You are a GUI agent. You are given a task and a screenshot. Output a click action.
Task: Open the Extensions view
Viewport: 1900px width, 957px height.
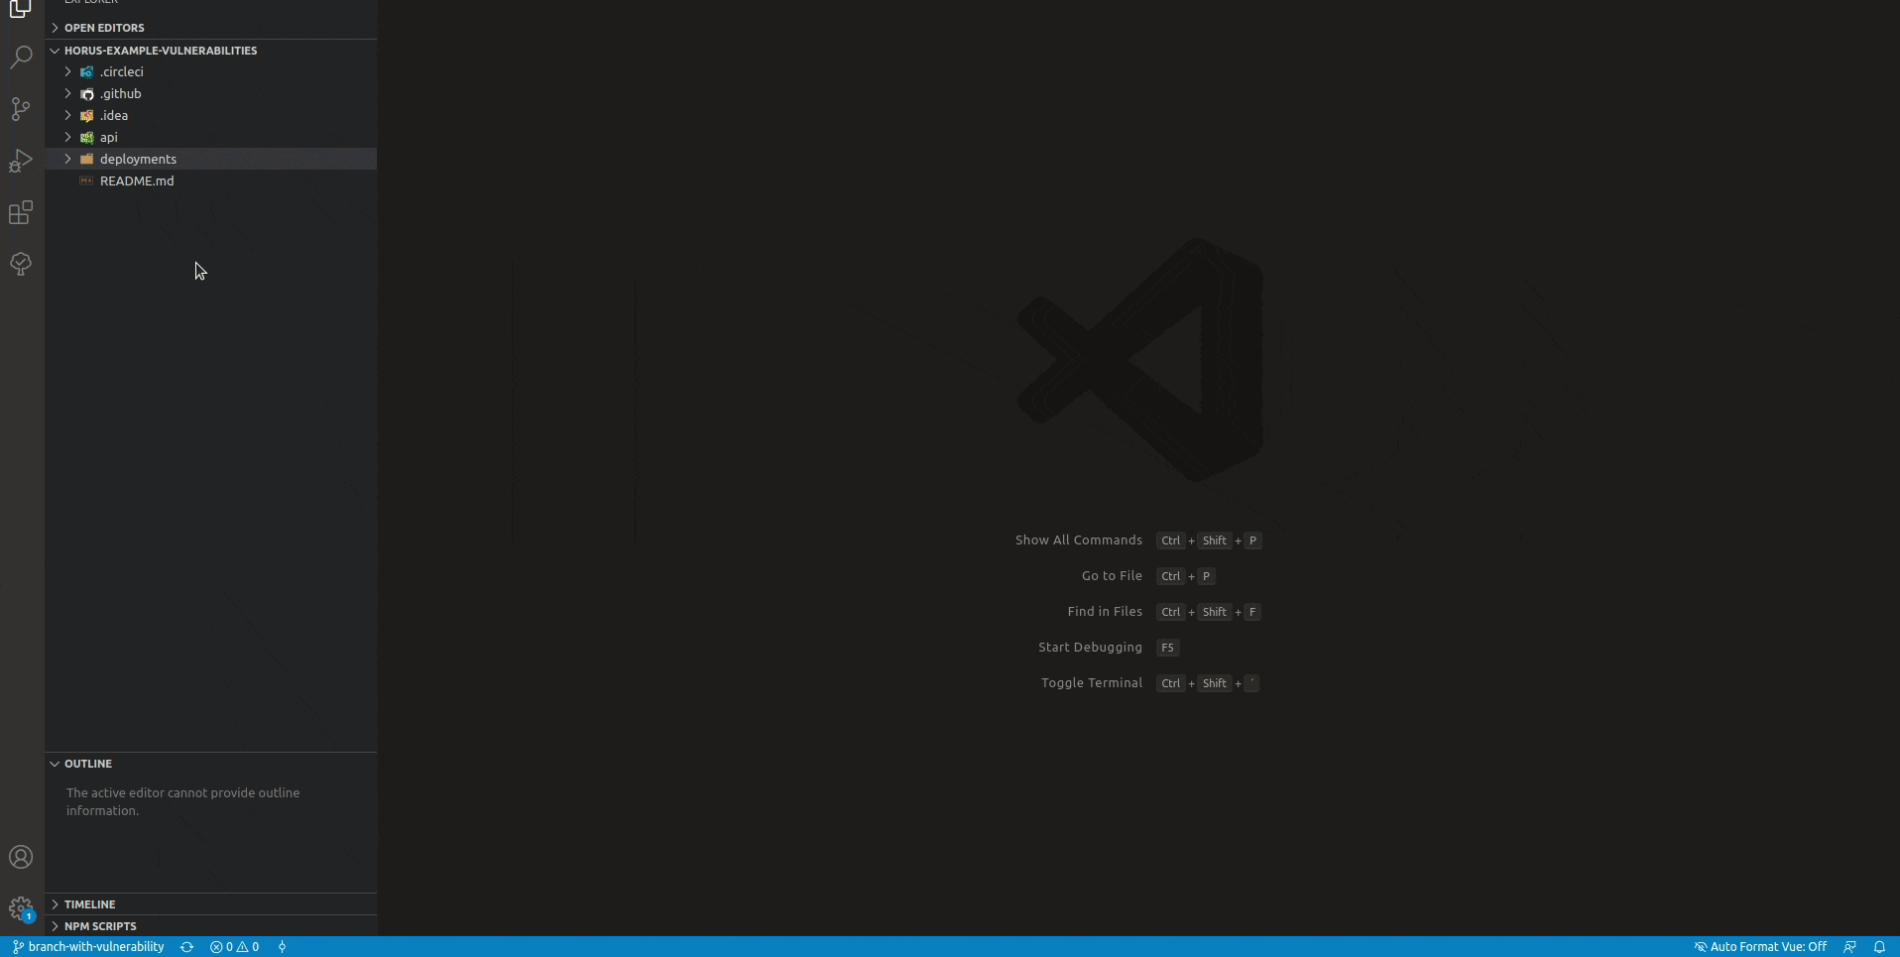[21, 212]
